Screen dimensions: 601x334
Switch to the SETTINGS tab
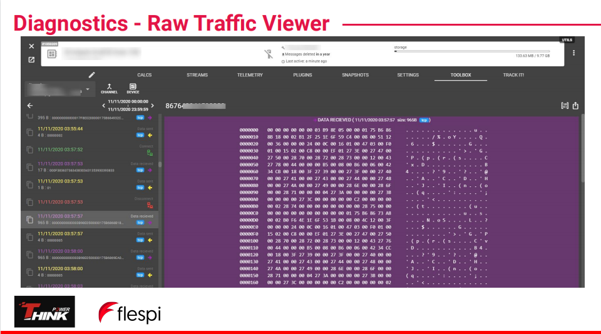(x=408, y=75)
